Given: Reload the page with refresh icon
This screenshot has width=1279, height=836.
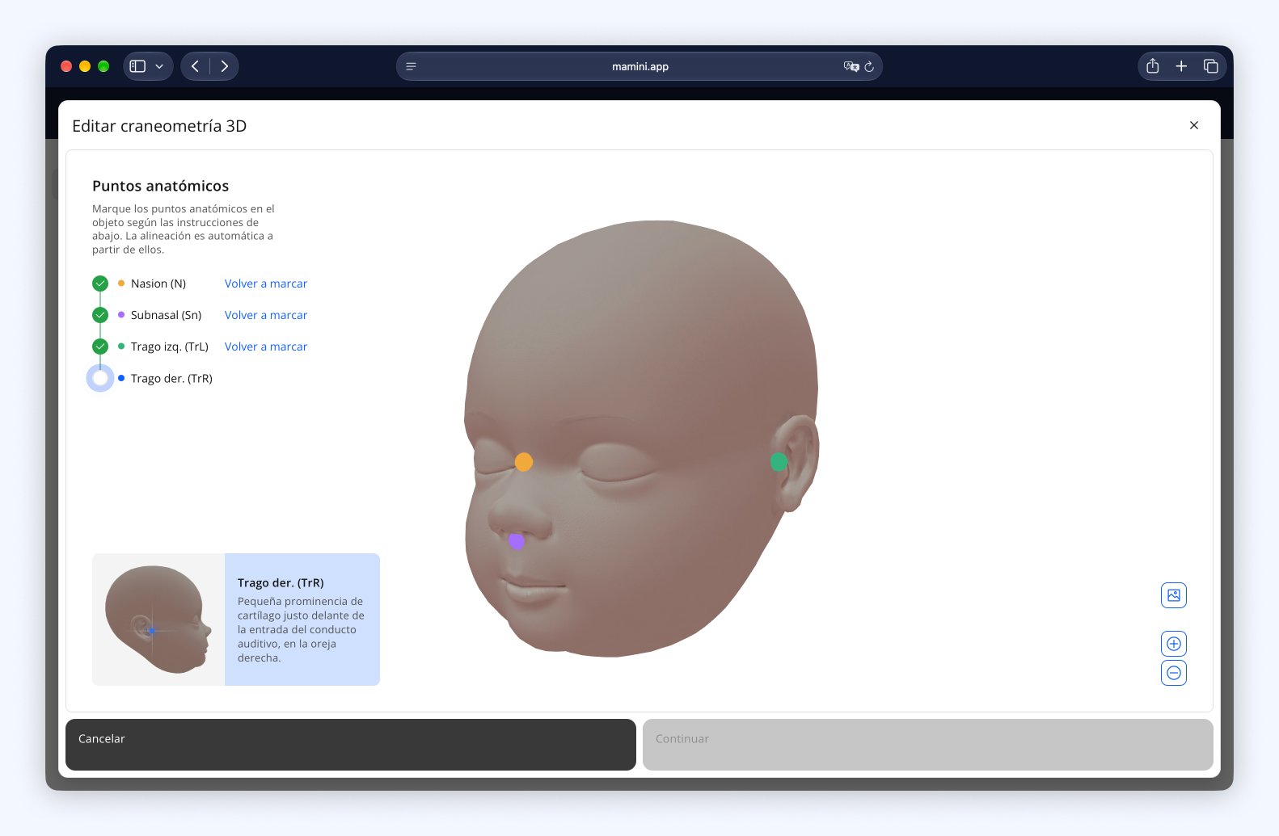Looking at the screenshot, I should pyautogui.click(x=869, y=66).
